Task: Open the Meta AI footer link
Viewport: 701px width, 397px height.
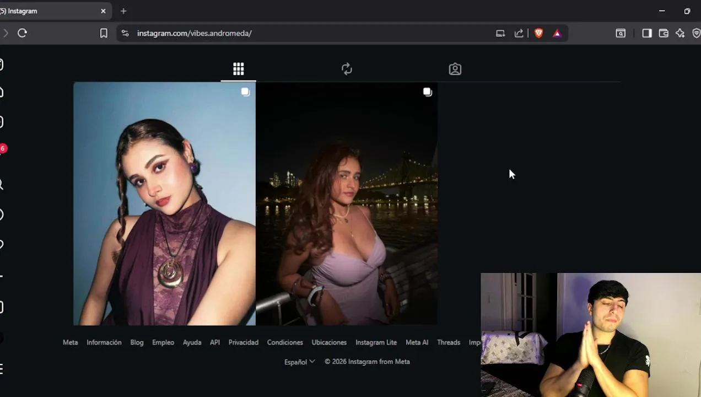Action: [x=417, y=342]
